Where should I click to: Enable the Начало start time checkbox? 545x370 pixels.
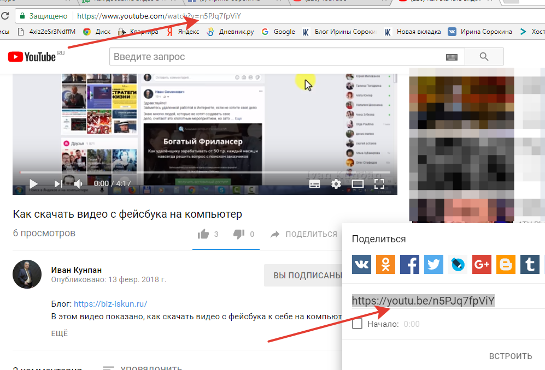click(358, 324)
